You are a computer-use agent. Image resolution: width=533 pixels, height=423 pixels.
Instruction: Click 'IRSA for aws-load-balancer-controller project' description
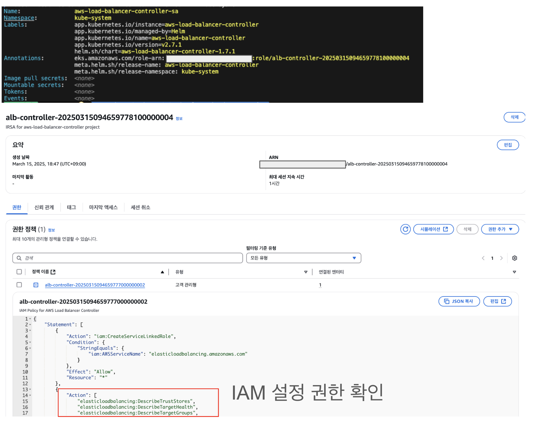pos(53,127)
